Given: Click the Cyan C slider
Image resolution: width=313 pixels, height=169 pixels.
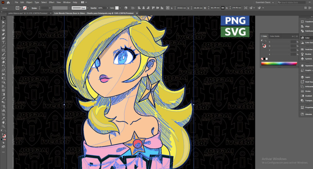Looking at the screenshot, I should point(280,42).
